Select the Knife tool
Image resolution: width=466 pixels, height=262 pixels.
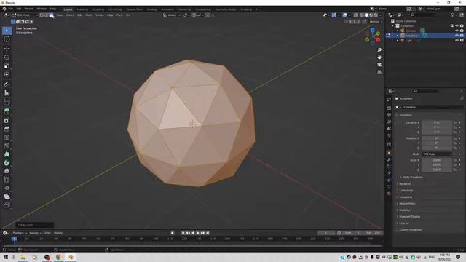click(x=7, y=146)
